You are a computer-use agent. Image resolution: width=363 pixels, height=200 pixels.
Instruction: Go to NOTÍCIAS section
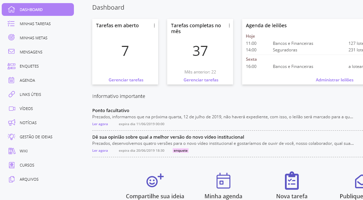[x=28, y=122]
